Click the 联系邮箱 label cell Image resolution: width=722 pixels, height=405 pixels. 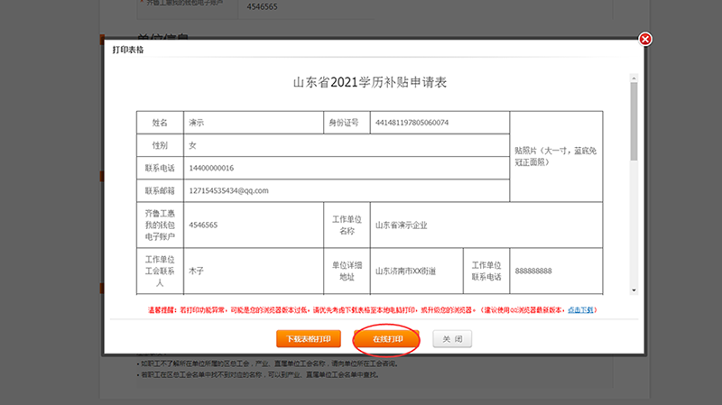click(160, 190)
